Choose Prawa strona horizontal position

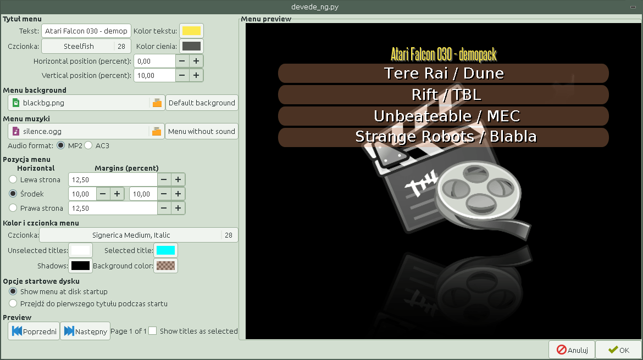tap(13, 208)
